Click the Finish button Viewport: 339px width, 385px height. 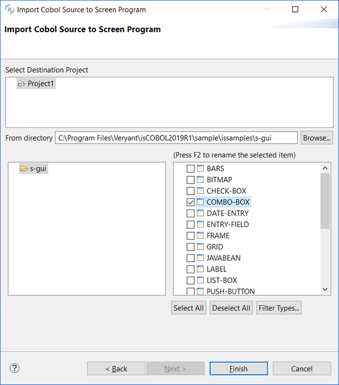pos(238,369)
